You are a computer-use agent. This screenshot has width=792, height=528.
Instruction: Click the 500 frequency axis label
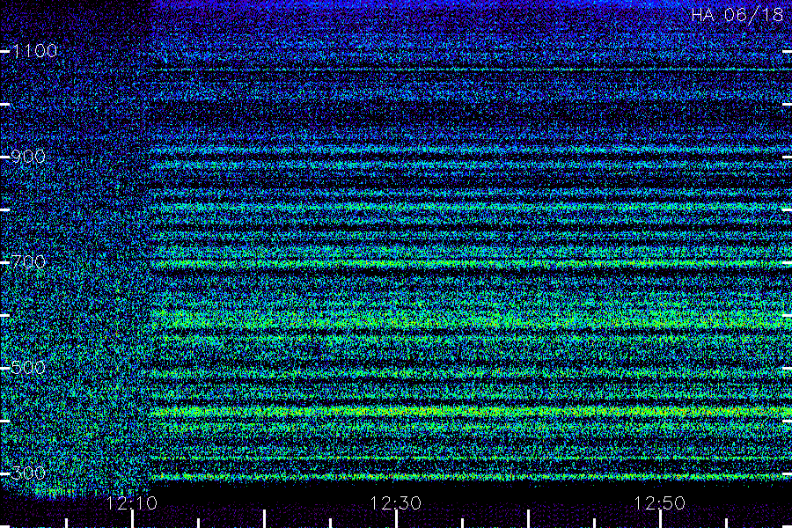click(x=28, y=367)
